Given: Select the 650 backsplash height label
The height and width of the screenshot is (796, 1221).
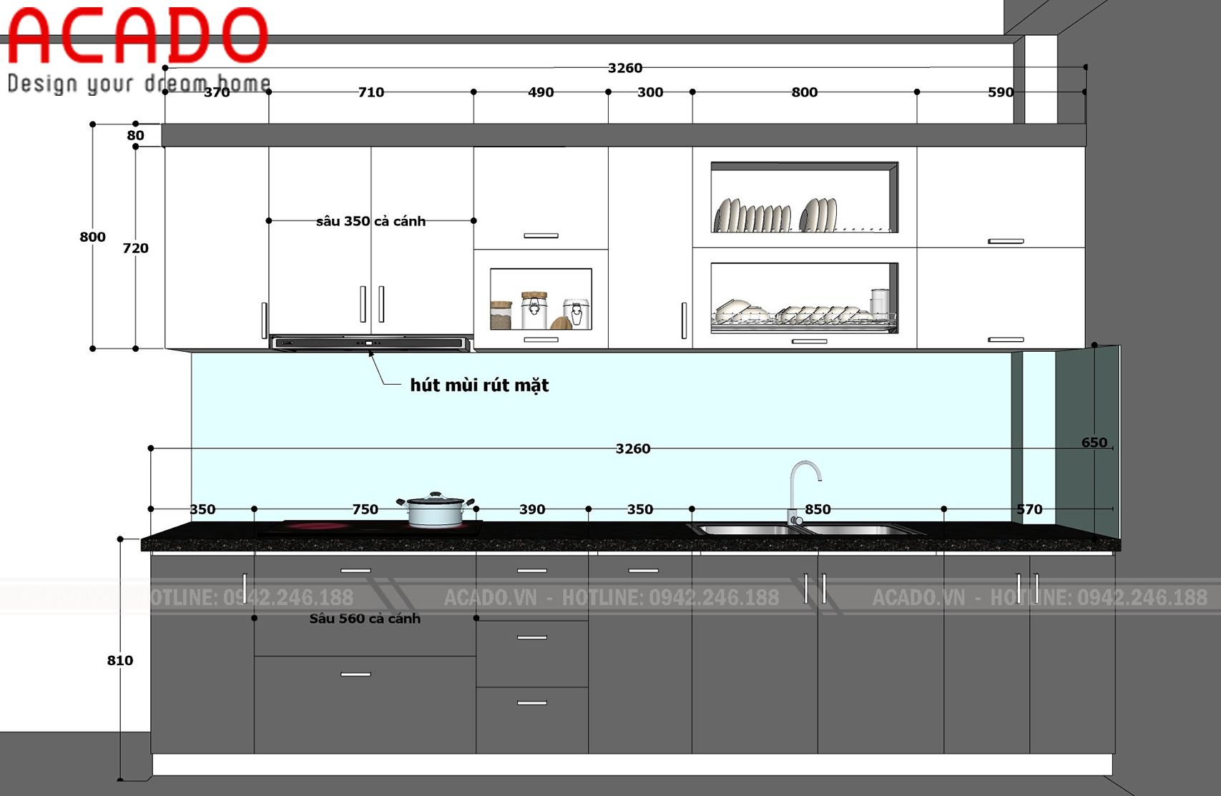Looking at the screenshot, I should (1094, 443).
